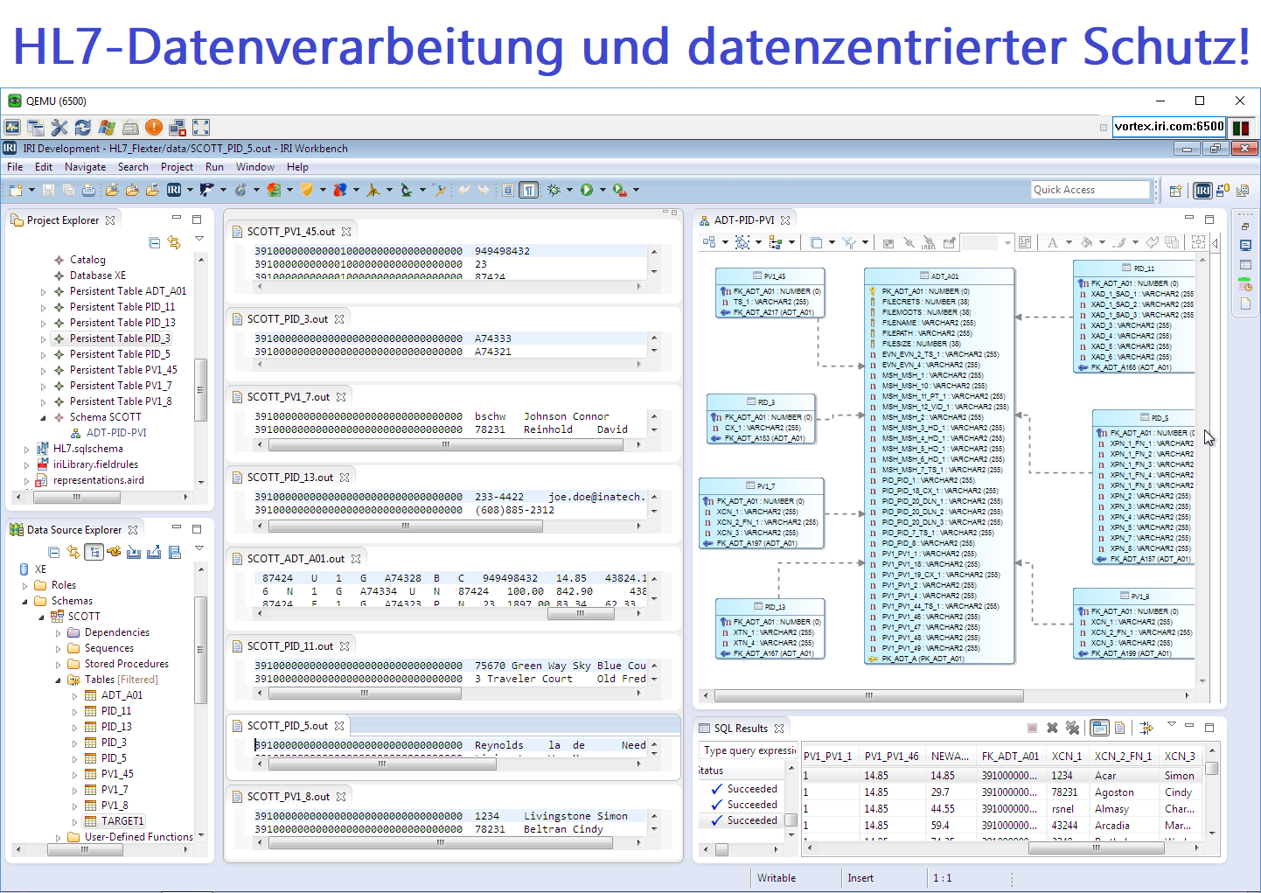Toggle Show Whitespace Characters pilcrow button
This screenshot has width=1261, height=893.
click(x=529, y=190)
